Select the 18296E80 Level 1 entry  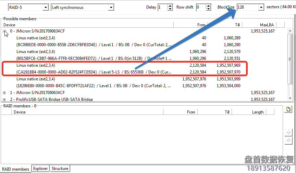point(94,86)
